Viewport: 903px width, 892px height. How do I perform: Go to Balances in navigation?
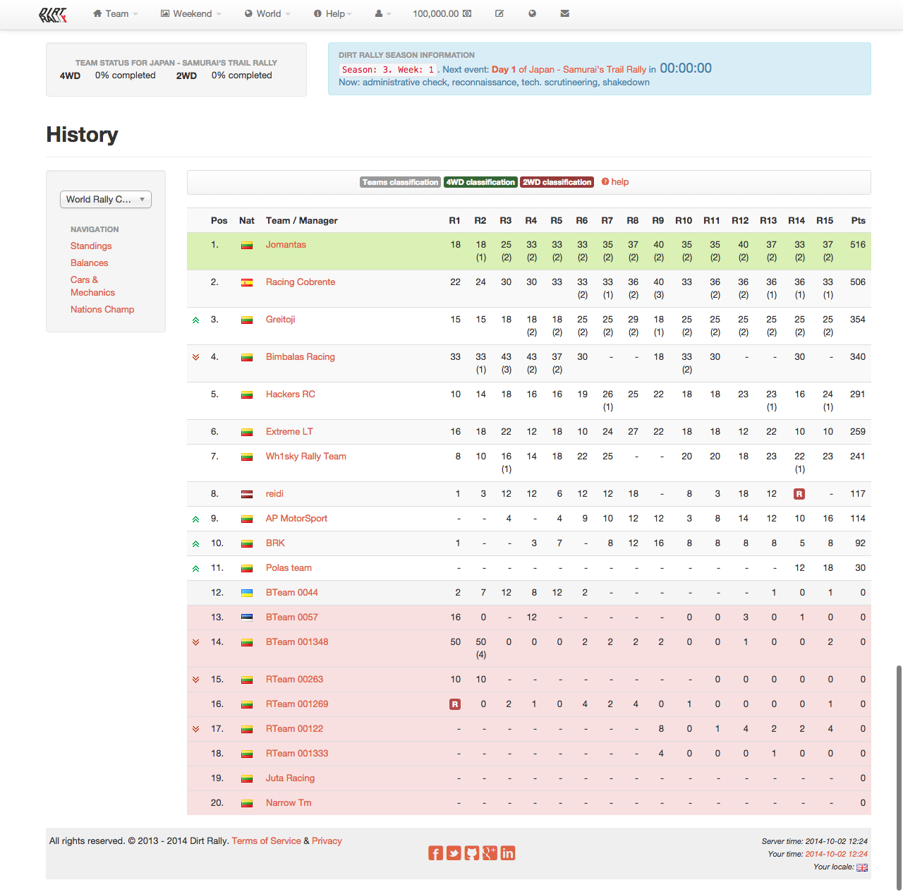point(90,263)
